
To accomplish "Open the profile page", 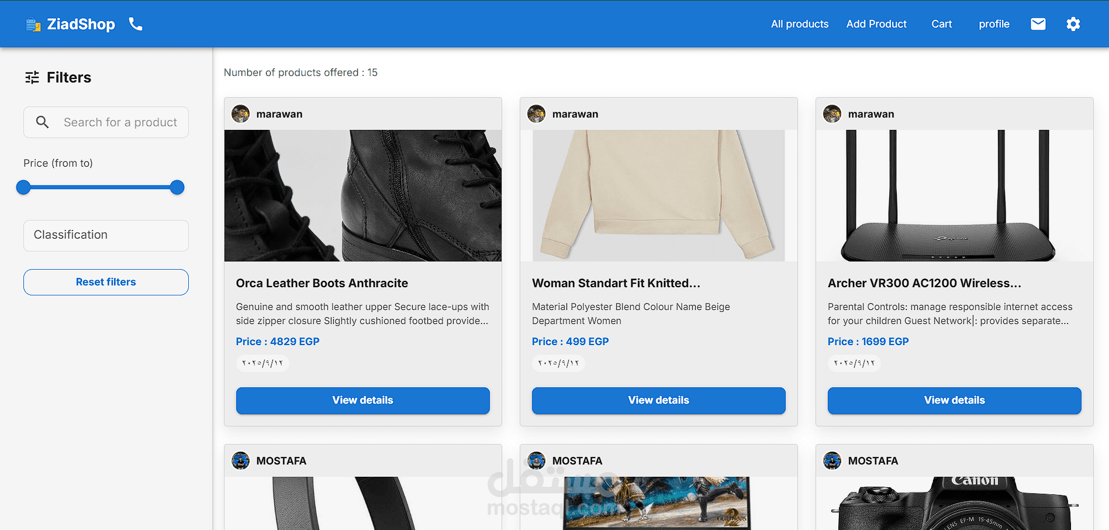I will pos(994,24).
